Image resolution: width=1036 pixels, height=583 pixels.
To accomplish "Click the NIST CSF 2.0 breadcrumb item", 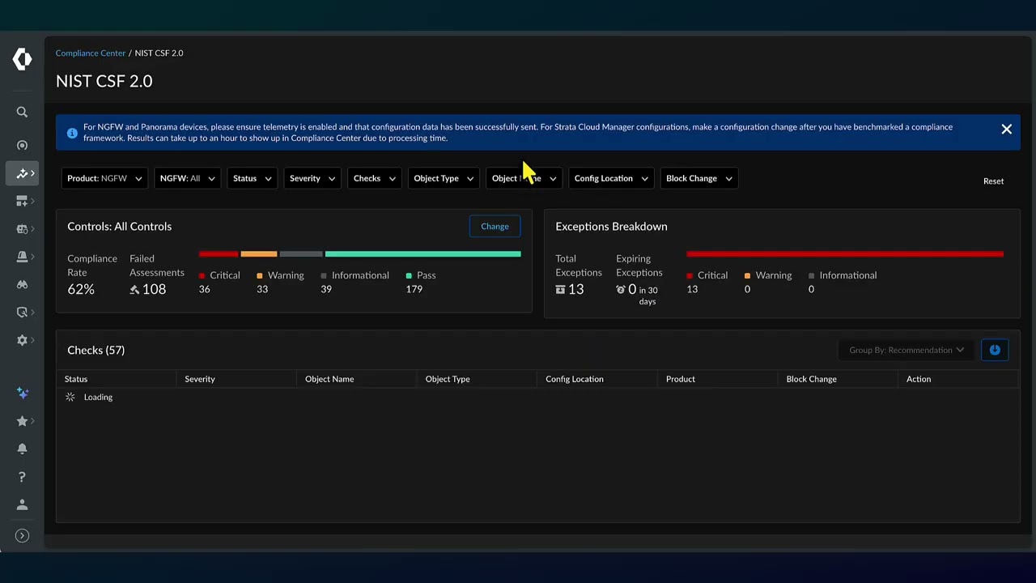I will tap(159, 53).
